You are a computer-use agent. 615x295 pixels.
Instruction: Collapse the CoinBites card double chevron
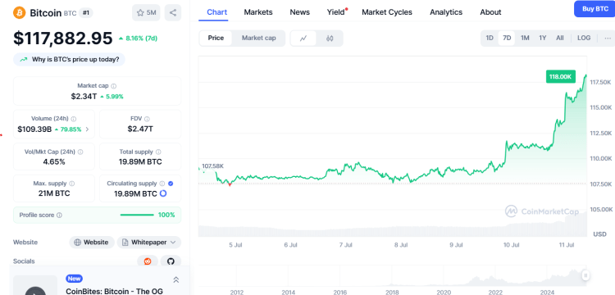(x=176, y=279)
